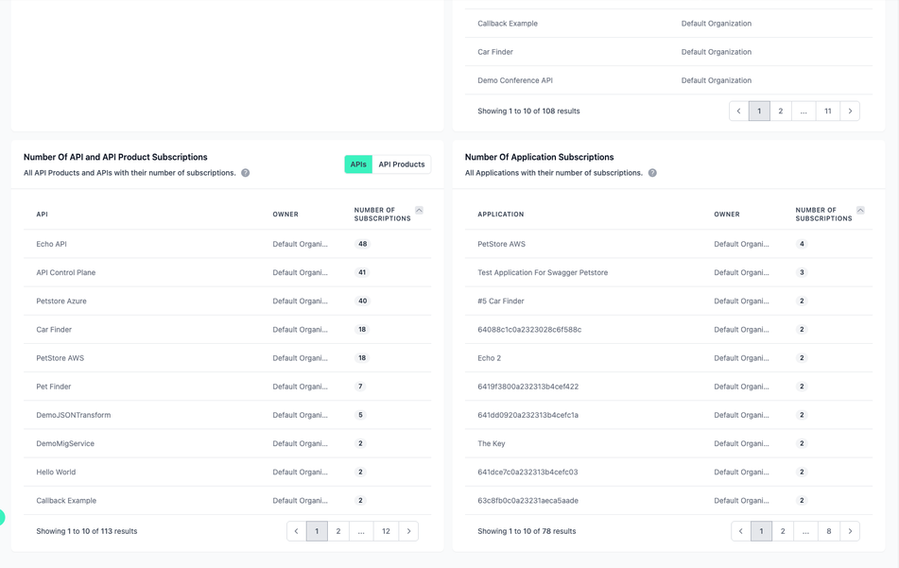Click the next page arrow under API subscriptions table

(408, 531)
